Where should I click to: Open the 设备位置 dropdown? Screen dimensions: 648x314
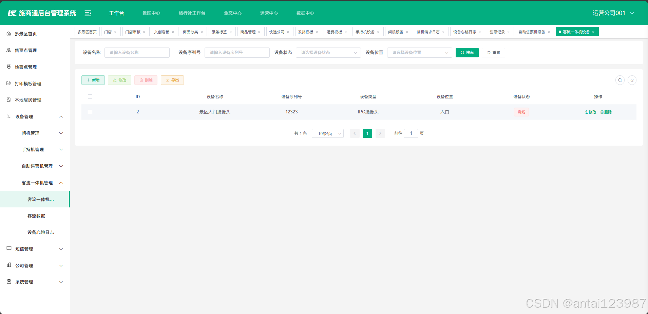click(x=419, y=53)
